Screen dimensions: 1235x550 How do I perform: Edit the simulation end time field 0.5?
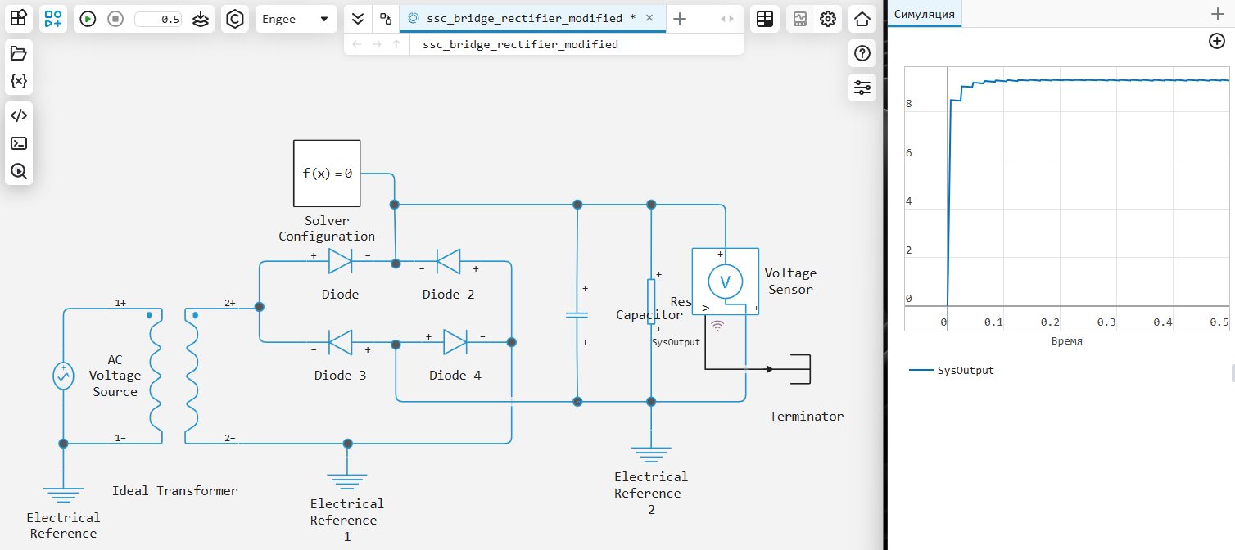(158, 19)
